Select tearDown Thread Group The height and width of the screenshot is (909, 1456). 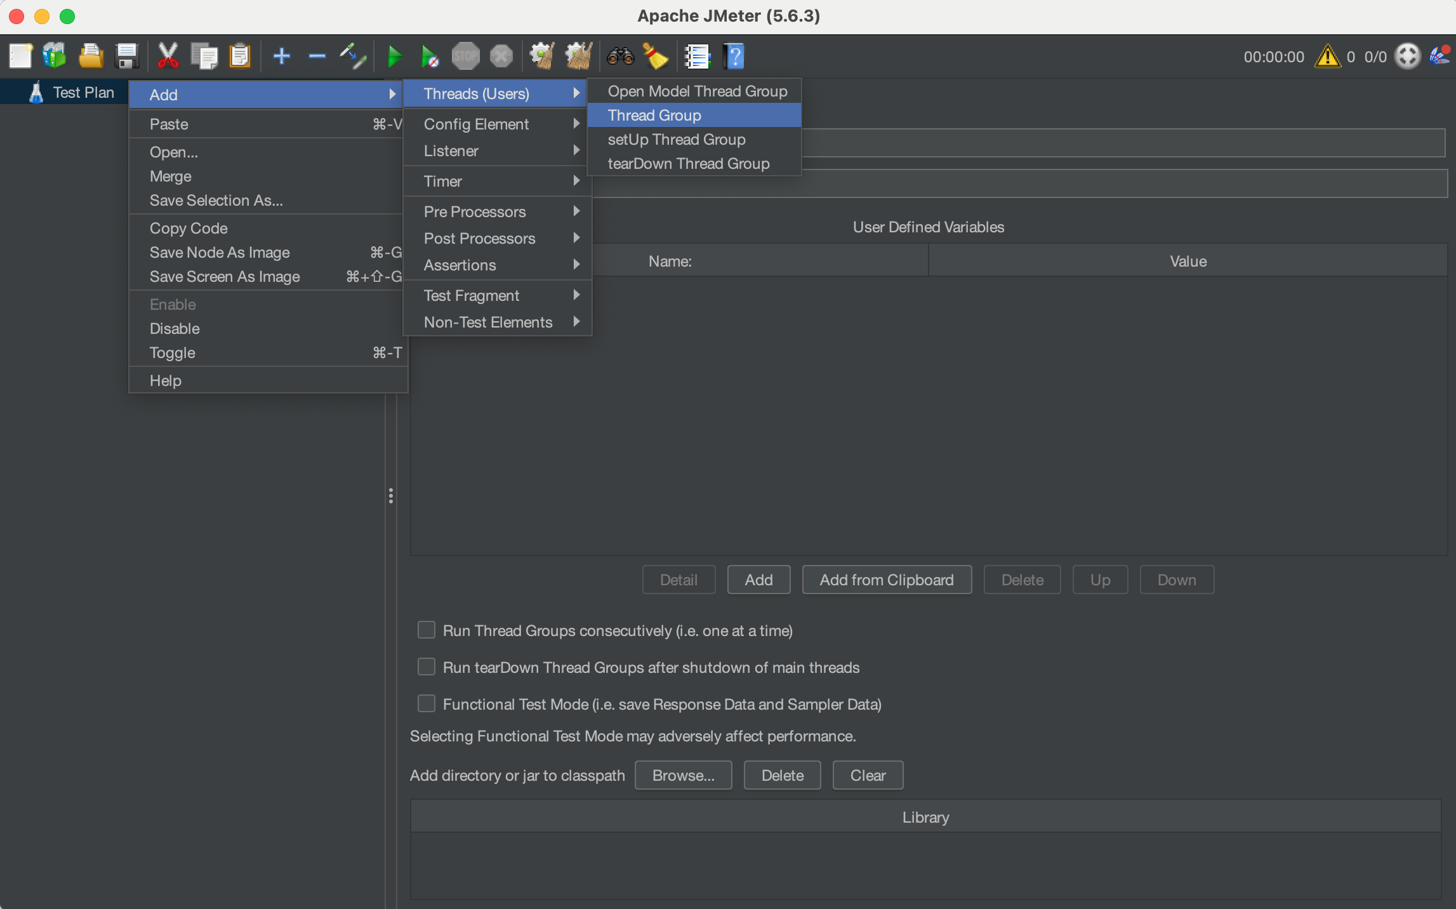pos(694,163)
